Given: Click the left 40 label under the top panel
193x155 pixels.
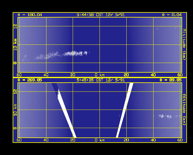Looking at the screenshot, I should pyautogui.click(x=46, y=75).
